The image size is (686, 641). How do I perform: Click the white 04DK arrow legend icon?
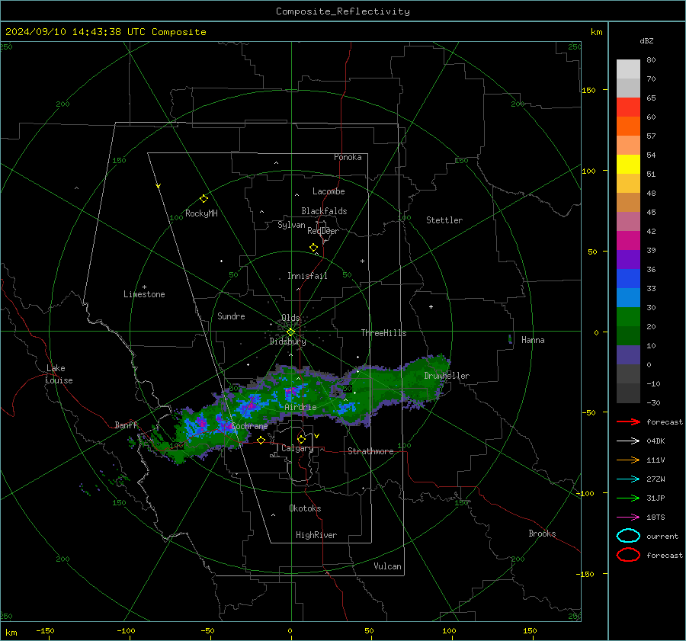click(x=628, y=441)
